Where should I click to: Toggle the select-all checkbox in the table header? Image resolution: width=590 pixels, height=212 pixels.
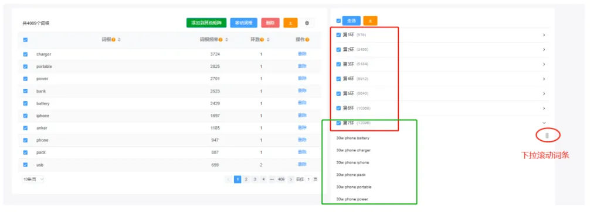(25, 40)
